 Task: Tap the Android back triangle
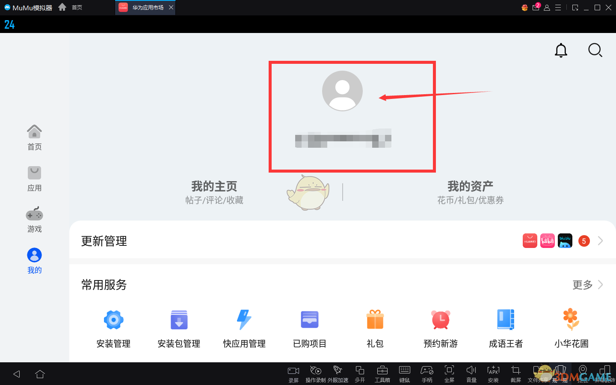[17, 374]
